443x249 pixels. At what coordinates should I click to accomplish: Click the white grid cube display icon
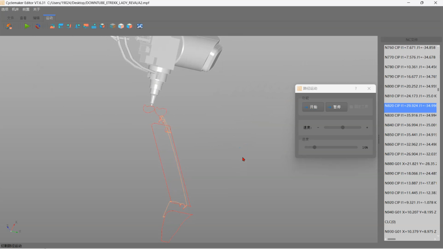(121, 26)
